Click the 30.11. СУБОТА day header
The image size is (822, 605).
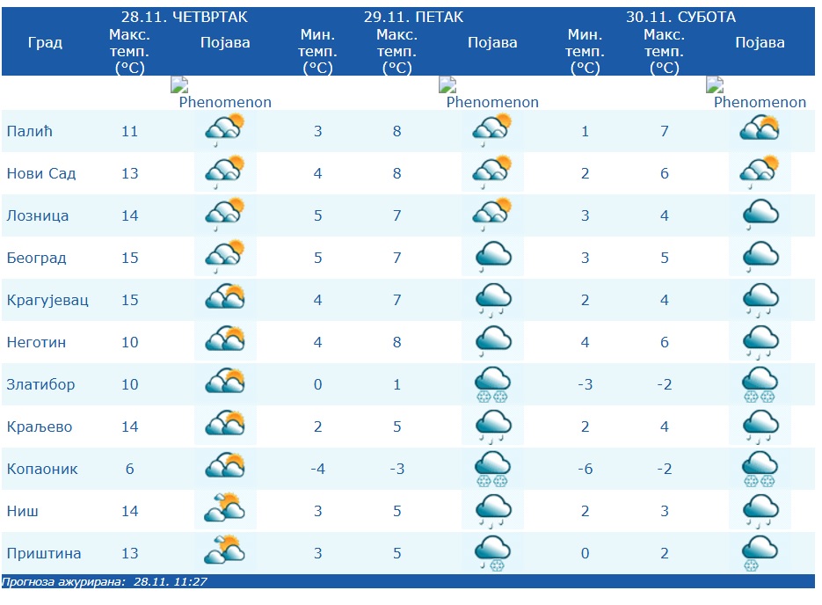pos(680,17)
